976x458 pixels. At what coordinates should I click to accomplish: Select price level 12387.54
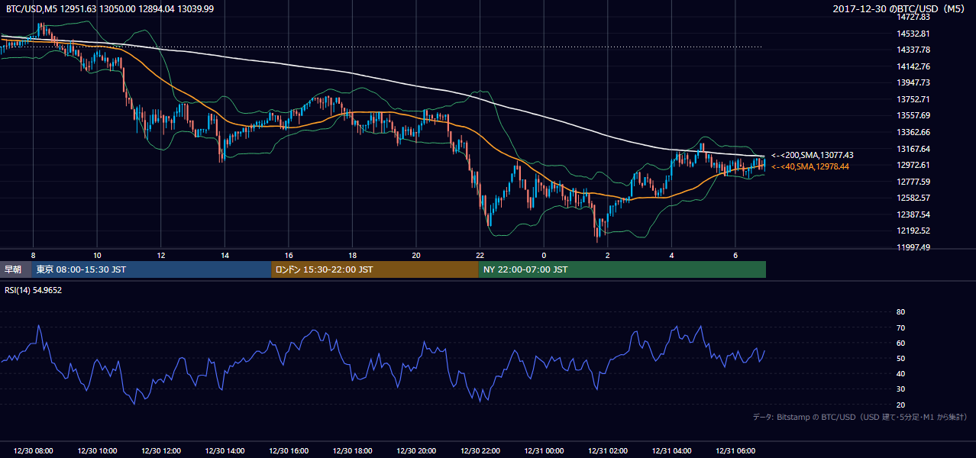pyautogui.click(x=913, y=214)
